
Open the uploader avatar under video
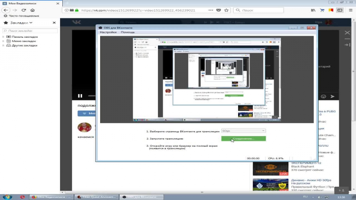click(85, 127)
